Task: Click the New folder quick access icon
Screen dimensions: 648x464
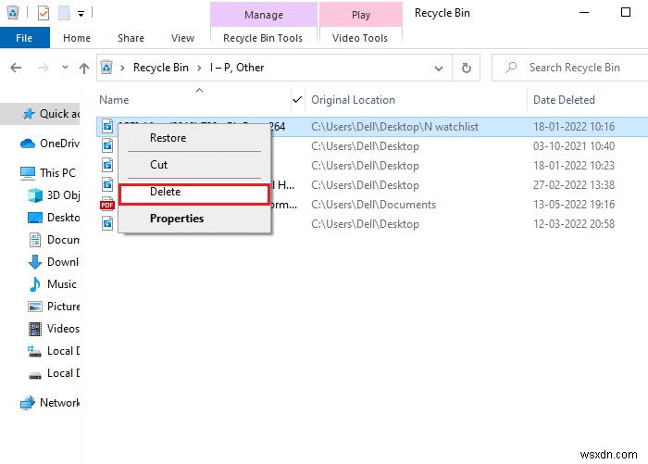Action: (x=64, y=13)
